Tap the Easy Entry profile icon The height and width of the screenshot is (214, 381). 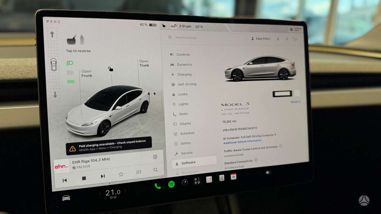pos(252,39)
